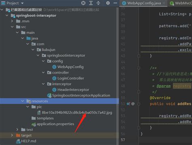Click the java source folder icon
The height and width of the screenshot is (145, 192).
coord(28,38)
